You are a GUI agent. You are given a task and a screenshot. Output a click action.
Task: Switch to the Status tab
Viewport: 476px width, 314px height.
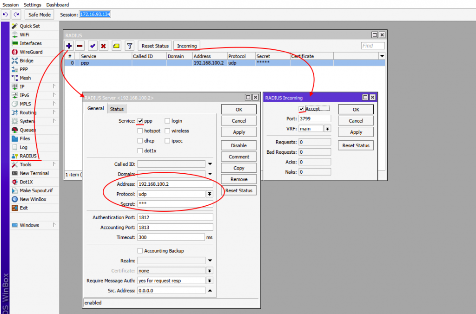117,108
